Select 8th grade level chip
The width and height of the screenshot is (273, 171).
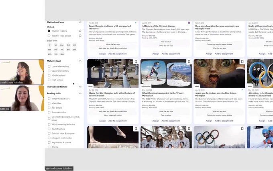(x=68, y=49)
